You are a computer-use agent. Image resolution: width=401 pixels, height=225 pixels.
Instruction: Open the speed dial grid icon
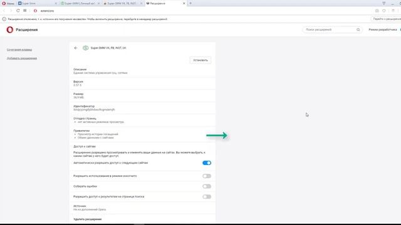[25, 11]
